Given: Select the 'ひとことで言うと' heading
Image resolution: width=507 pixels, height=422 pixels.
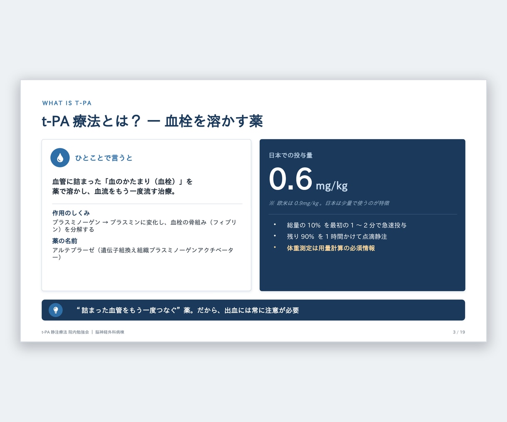Looking at the screenshot, I should (x=104, y=158).
